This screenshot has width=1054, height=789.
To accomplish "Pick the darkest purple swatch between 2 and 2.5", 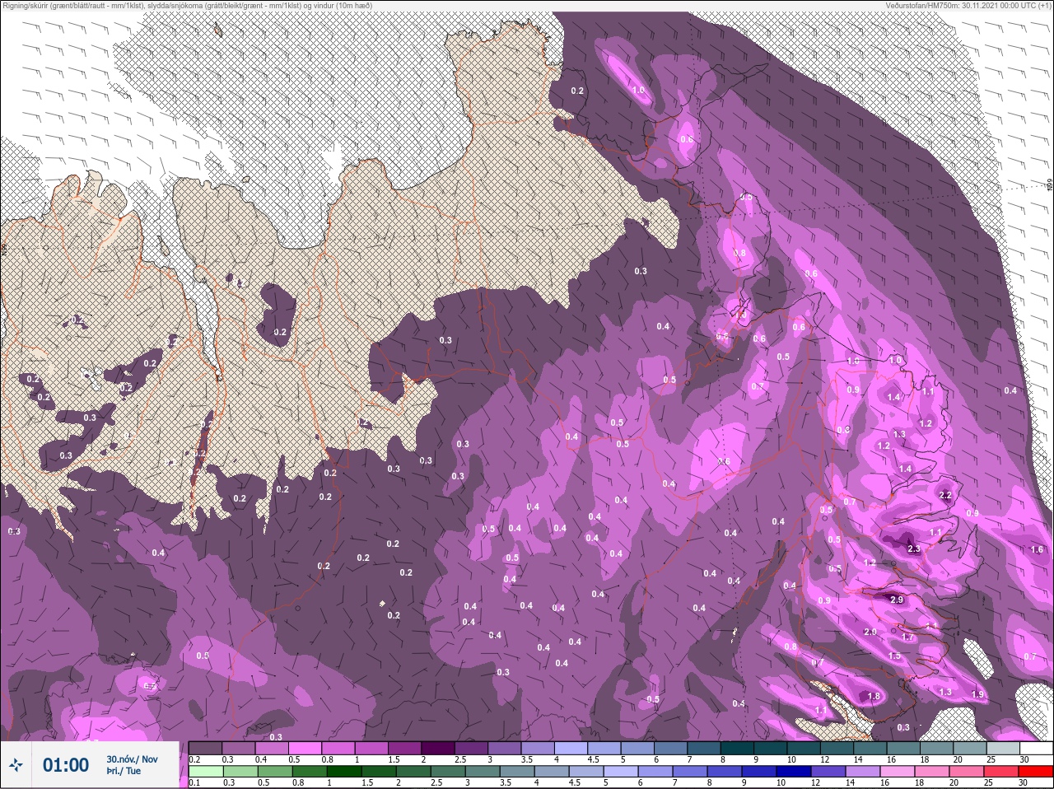I will tap(439, 748).
